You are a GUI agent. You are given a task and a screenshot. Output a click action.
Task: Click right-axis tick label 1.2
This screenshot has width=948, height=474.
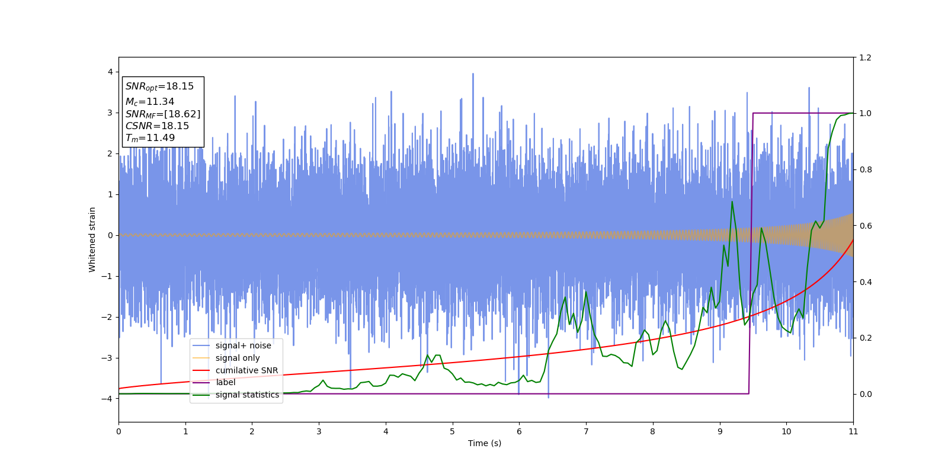click(x=866, y=57)
